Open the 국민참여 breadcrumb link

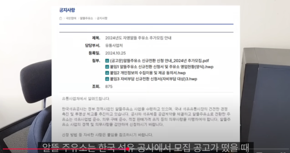click(71, 18)
